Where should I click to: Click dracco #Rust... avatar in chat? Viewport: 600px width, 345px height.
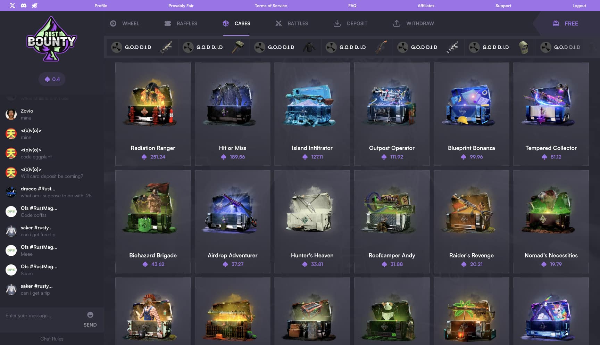(x=11, y=192)
